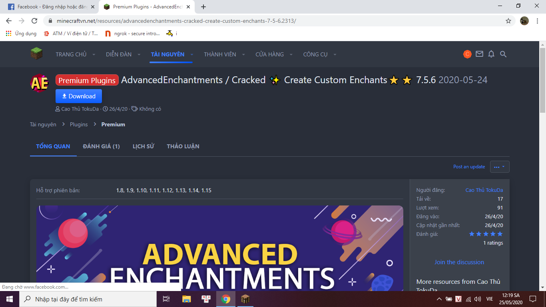Open the CỬA HÀNG menu item
This screenshot has width=546, height=307.
(x=270, y=54)
